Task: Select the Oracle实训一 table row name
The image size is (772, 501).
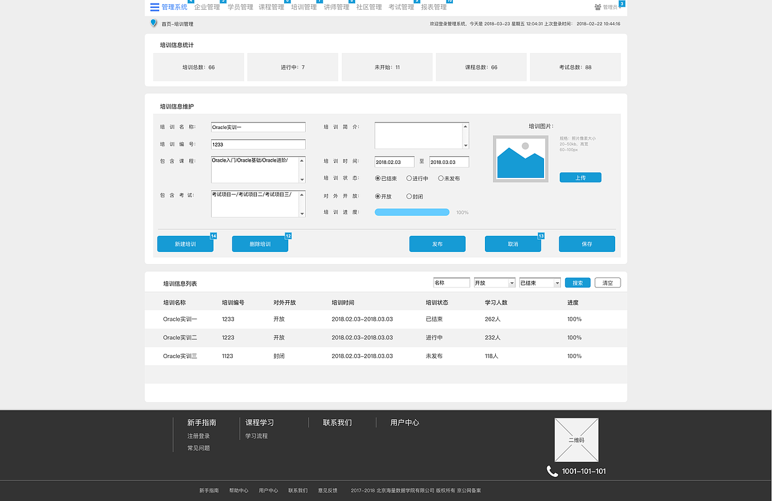Action: coord(180,319)
